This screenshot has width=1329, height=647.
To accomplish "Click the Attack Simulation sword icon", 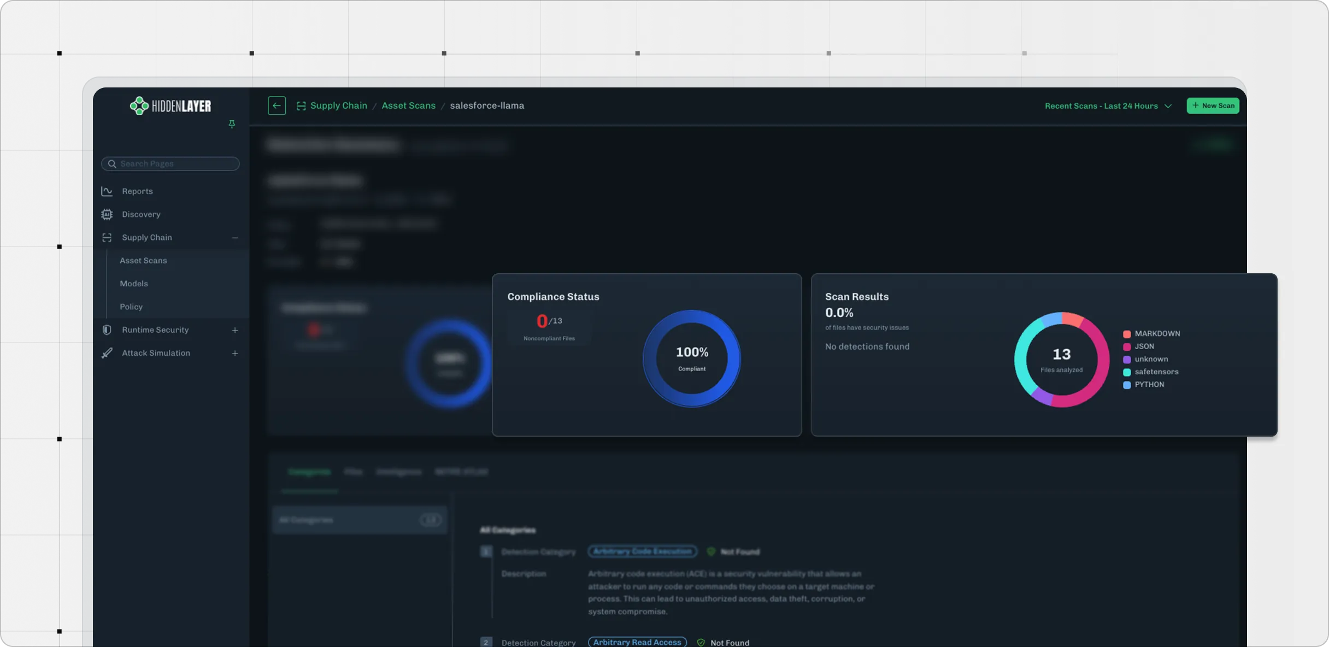I will (x=107, y=353).
